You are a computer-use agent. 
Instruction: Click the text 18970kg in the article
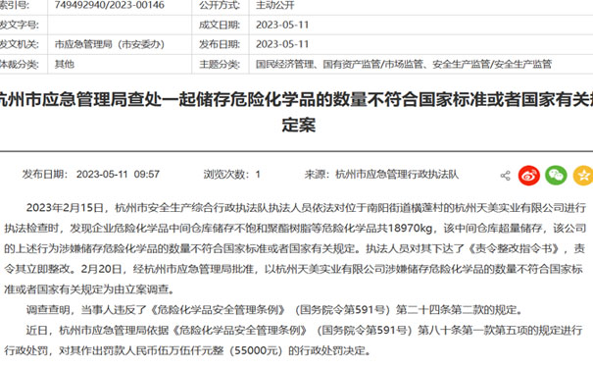(410, 229)
